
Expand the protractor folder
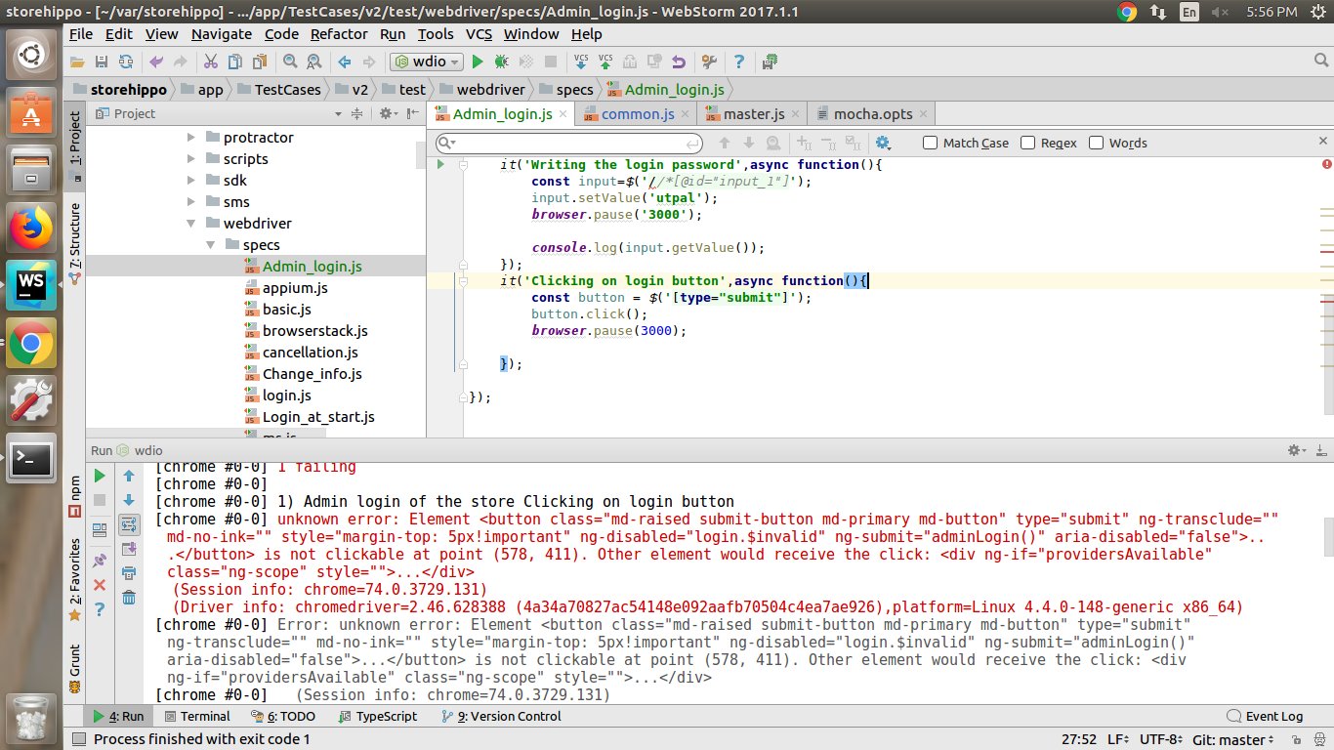(191, 137)
